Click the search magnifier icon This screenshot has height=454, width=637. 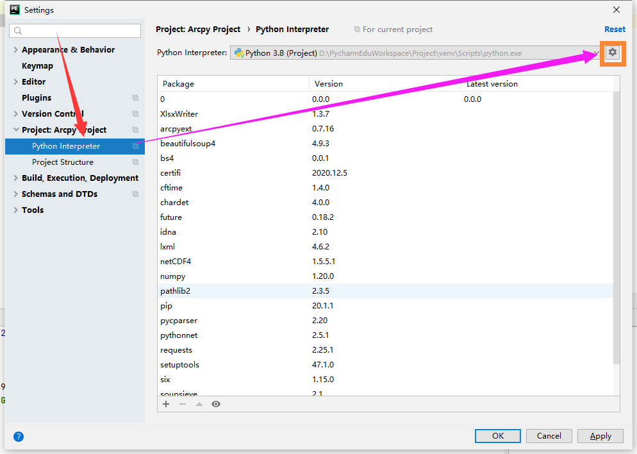pos(18,31)
